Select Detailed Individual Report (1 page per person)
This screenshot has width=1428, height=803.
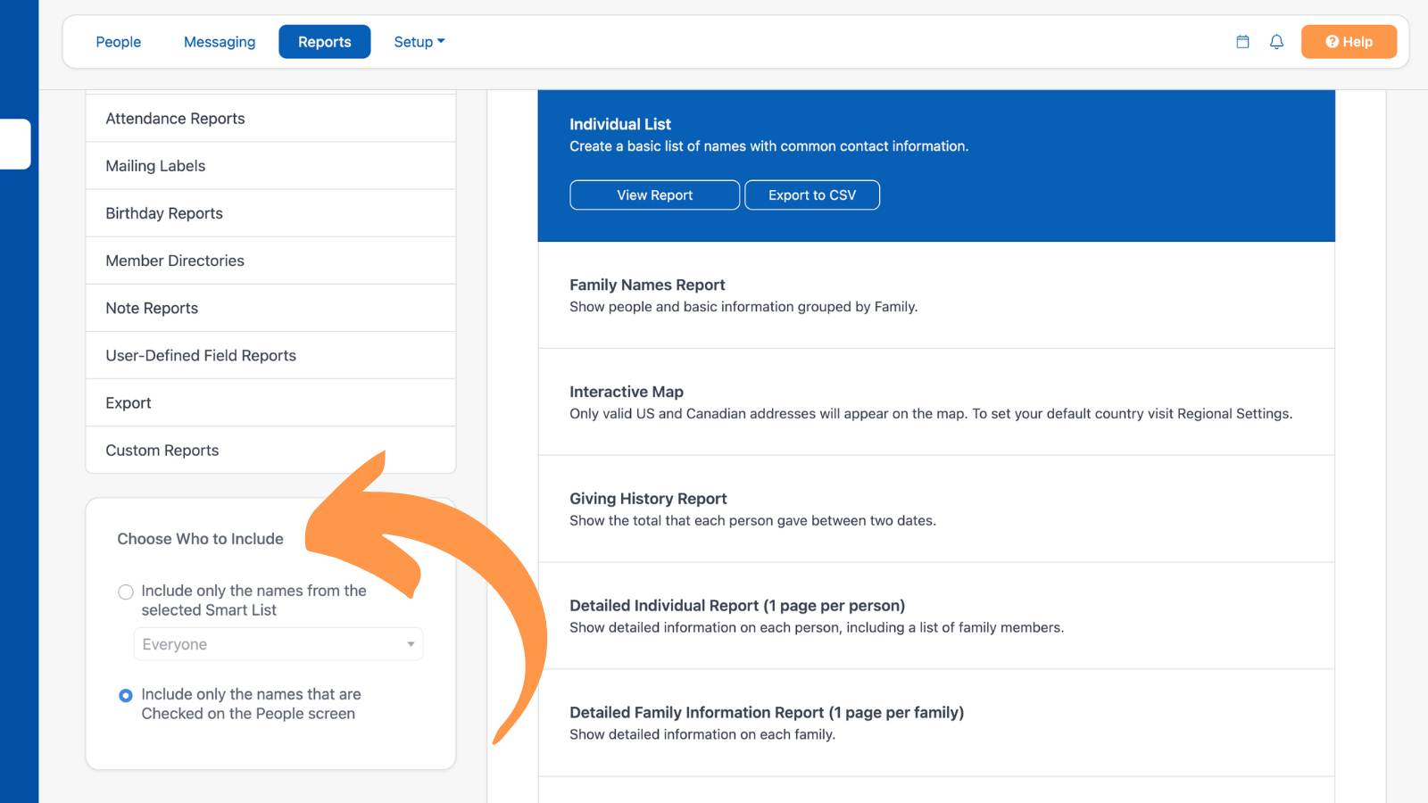pyautogui.click(x=936, y=617)
